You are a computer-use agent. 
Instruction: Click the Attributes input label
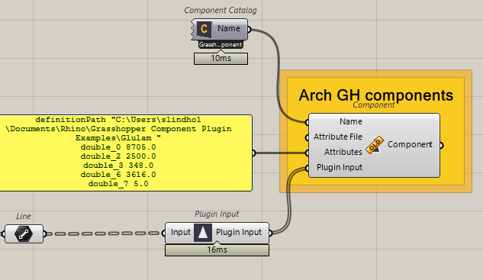click(343, 152)
